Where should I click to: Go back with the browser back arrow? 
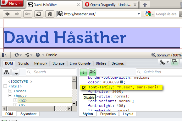click(8, 14)
